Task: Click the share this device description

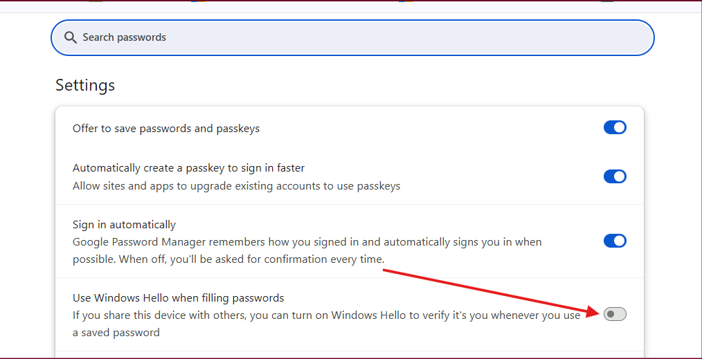Action: [x=326, y=324]
